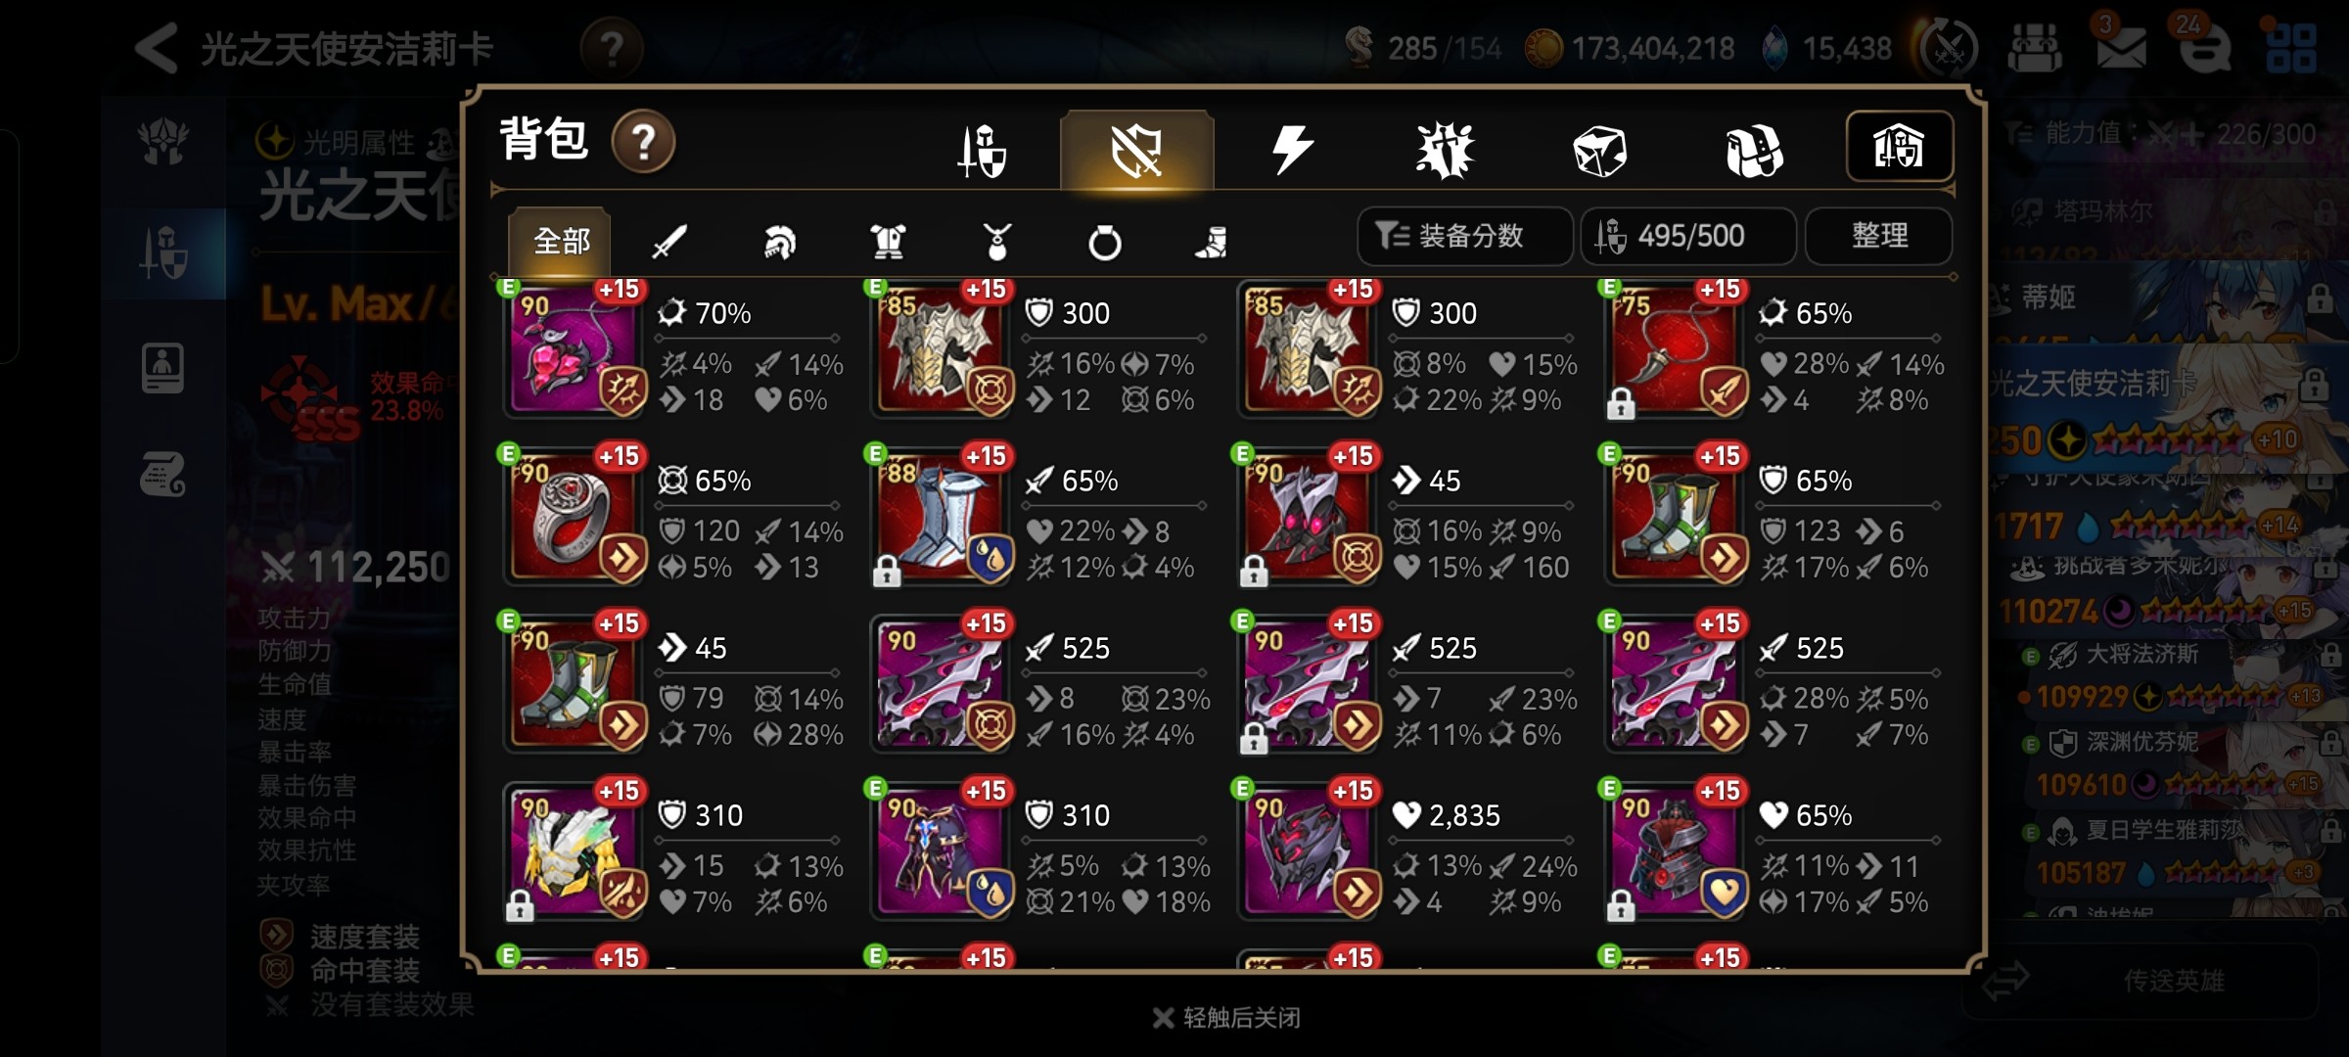2349x1057 pixels.
Task: Toggle lock on the 88 blue boots
Action: pos(887,570)
